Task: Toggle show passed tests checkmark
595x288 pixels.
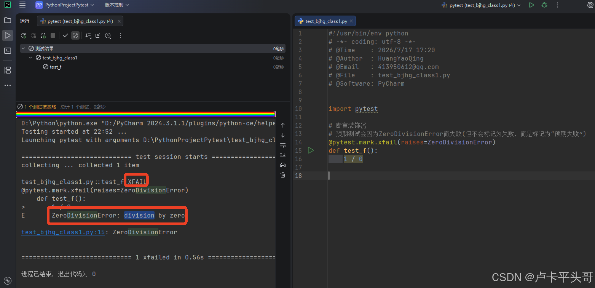Action: pyautogui.click(x=65, y=35)
